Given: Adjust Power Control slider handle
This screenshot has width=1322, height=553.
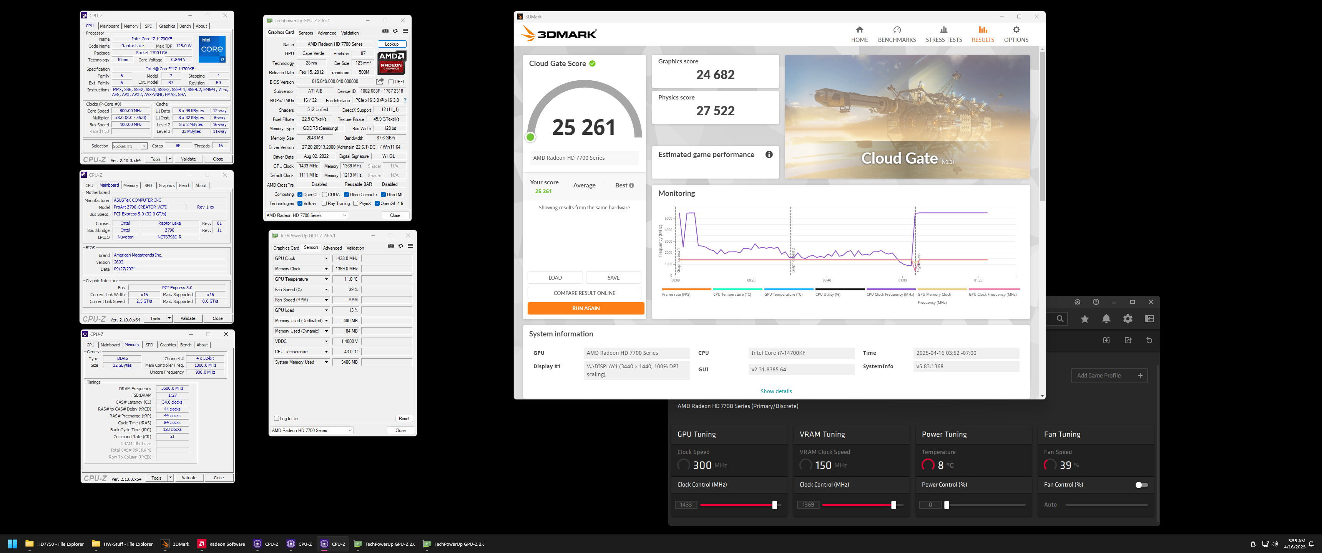Looking at the screenshot, I should point(947,505).
